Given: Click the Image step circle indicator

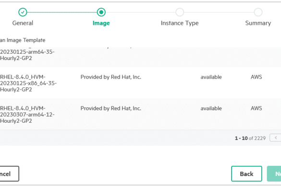Looking at the screenshot, I should click(x=101, y=12).
